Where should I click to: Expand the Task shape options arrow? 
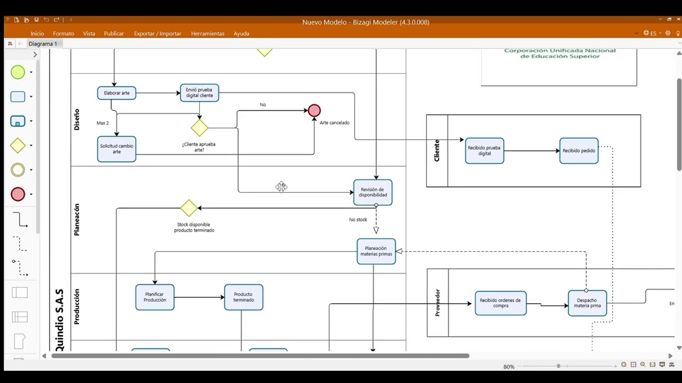[x=31, y=97]
